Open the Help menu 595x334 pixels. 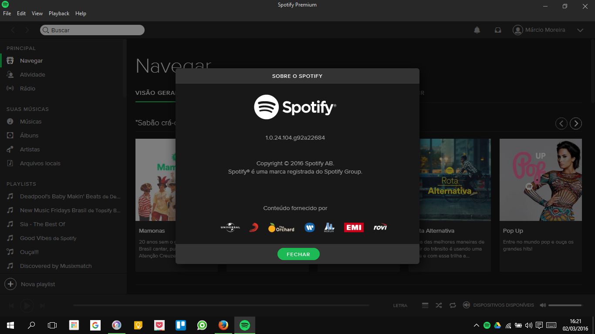81,13
